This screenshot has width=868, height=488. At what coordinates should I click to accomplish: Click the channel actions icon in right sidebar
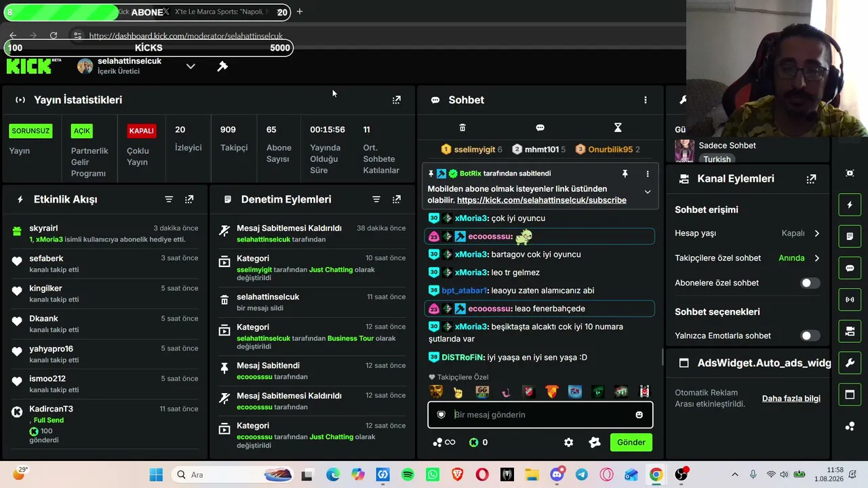pyautogui.click(x=850, y=331)
